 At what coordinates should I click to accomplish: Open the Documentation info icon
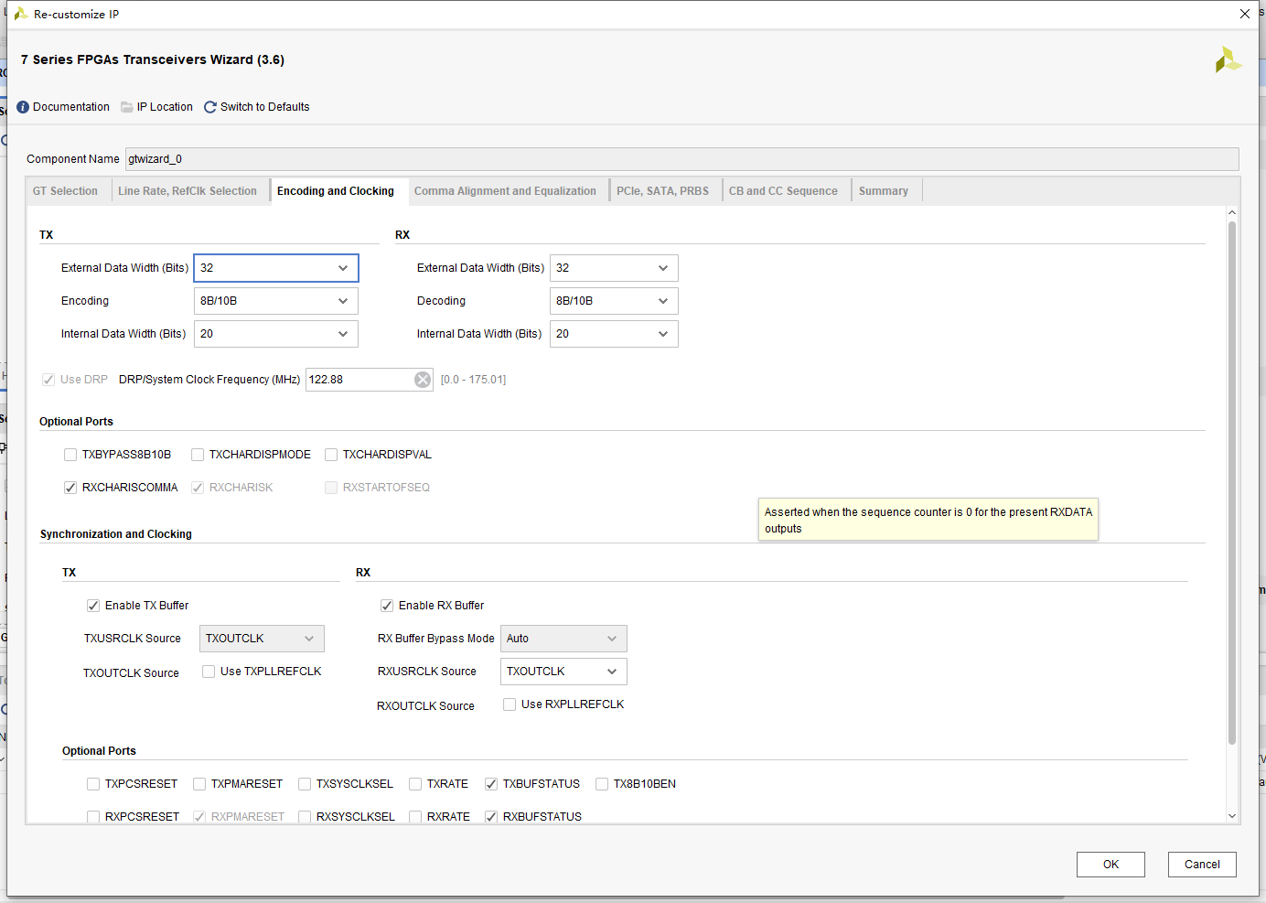[x=23, y=107]
